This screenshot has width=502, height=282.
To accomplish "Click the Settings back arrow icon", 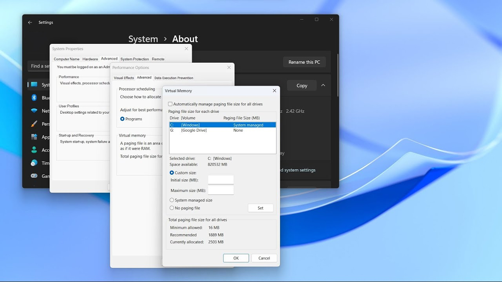I will [30, 23].
